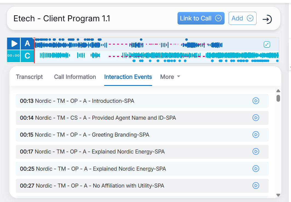Switch to the Call Information tab
The width and height of the screenshot is (291, 202).
click(x=75, y=77)
